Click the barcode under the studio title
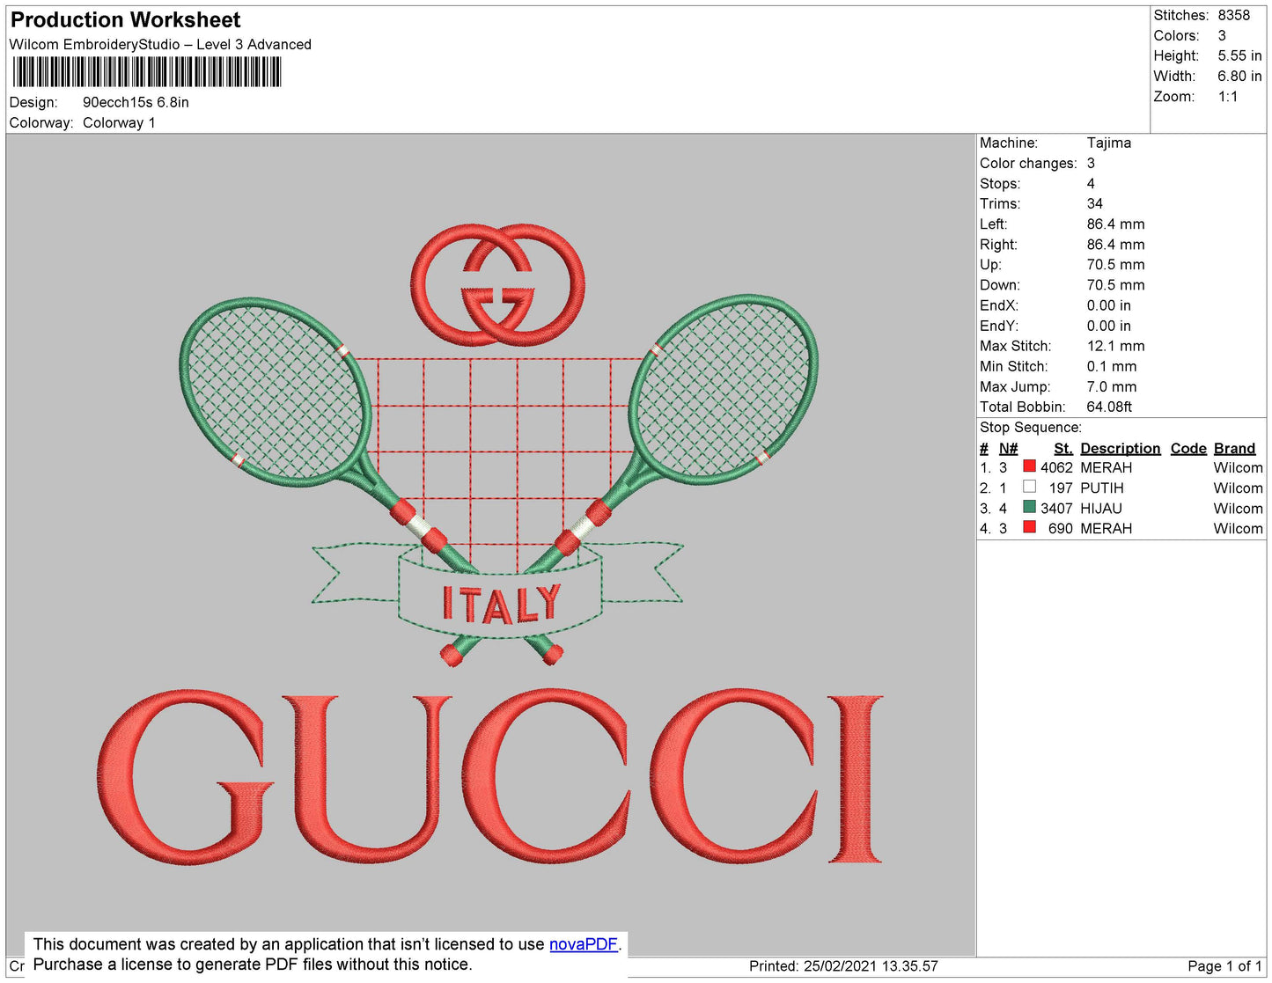Viewport: 1272px width, 983px height. (147, 72)
